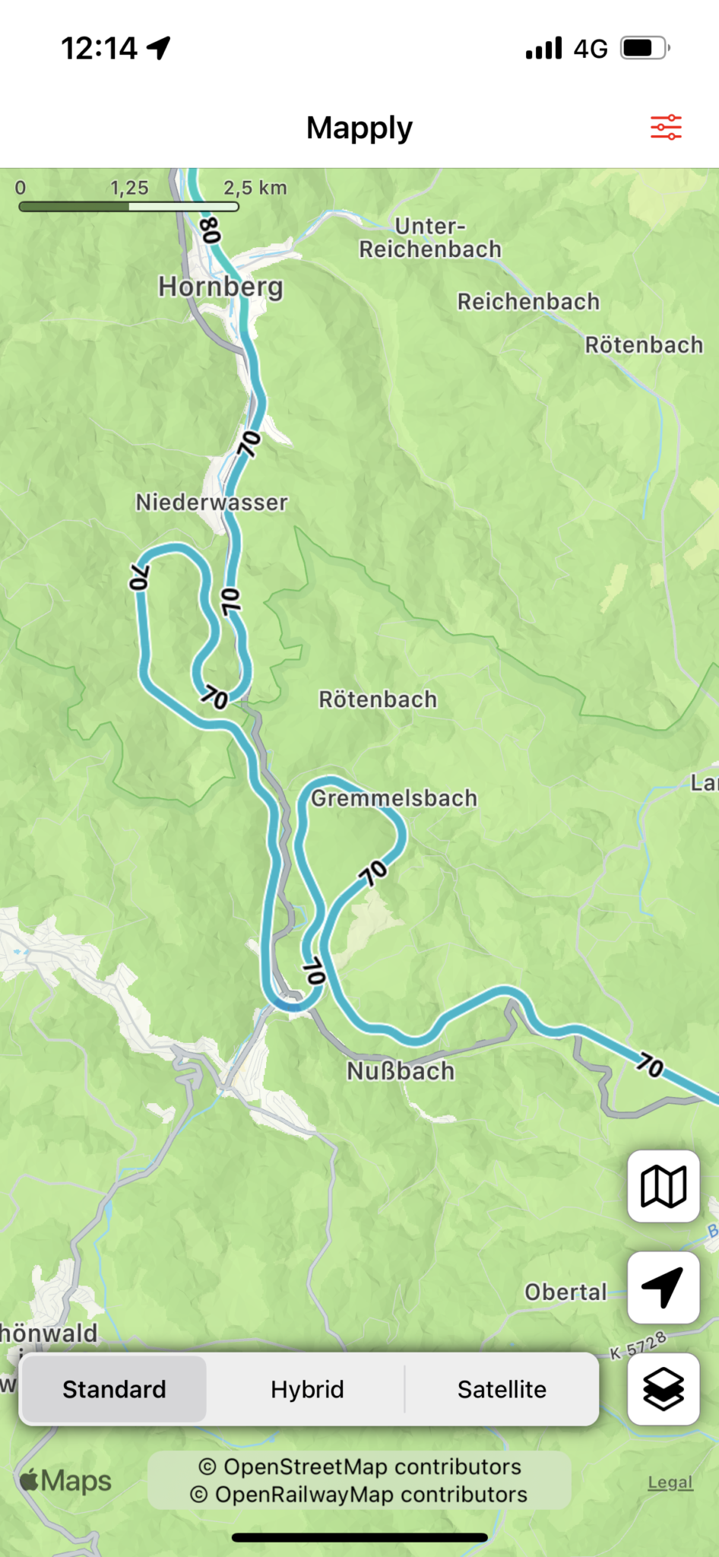Tap the battery icon in the status bar
The width and height of the screenshot is (719, 1557).
click(645, 48)
